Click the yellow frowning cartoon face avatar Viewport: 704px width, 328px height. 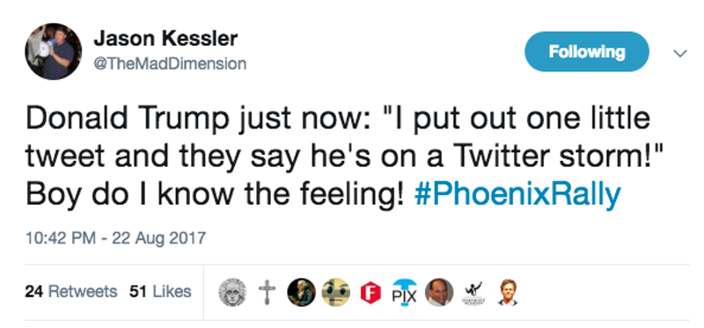pos(336,292)
